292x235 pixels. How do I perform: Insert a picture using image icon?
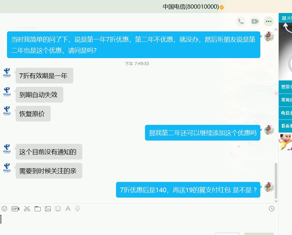(48, 209)
